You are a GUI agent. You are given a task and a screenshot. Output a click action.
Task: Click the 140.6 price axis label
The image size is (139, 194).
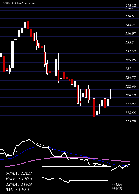[130, 16]
